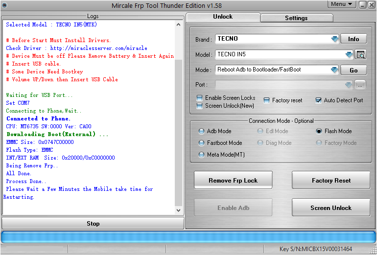Viewport: 377px width, 255px height.
Task: Stop the running process
Action: [93, 224]
